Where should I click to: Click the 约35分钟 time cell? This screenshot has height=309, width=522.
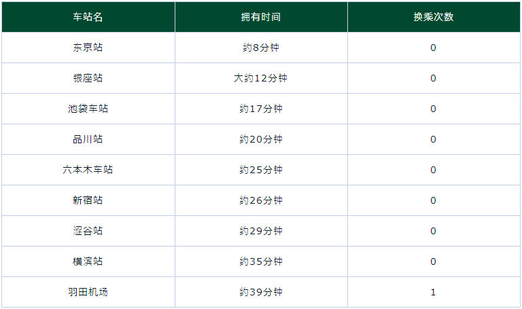(261, 261)
